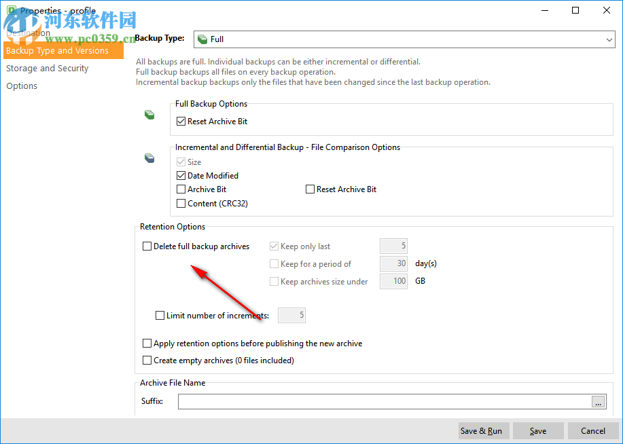623x444 pixels.
Task: Click the 30 day(s) retention value field
Action: pyautogui.click(x=393, y=263)
